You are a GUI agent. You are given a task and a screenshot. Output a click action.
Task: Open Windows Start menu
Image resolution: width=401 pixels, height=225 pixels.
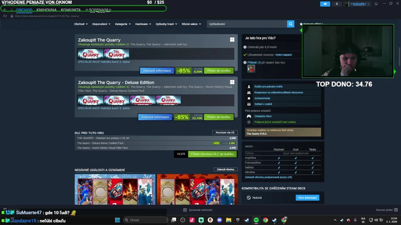[x=117, y=220]
